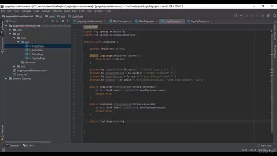The width and height of the screenshot is (277, 156).
Task: Click the Run icon in the toolbar
Action: tap(247, 16)
